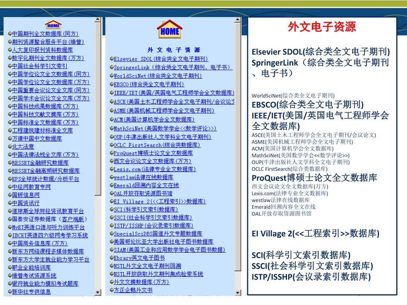The image size is (407, 305).
Task: Open ProQuest博硕士论文全文数据库 link
Action: (153, 153)
